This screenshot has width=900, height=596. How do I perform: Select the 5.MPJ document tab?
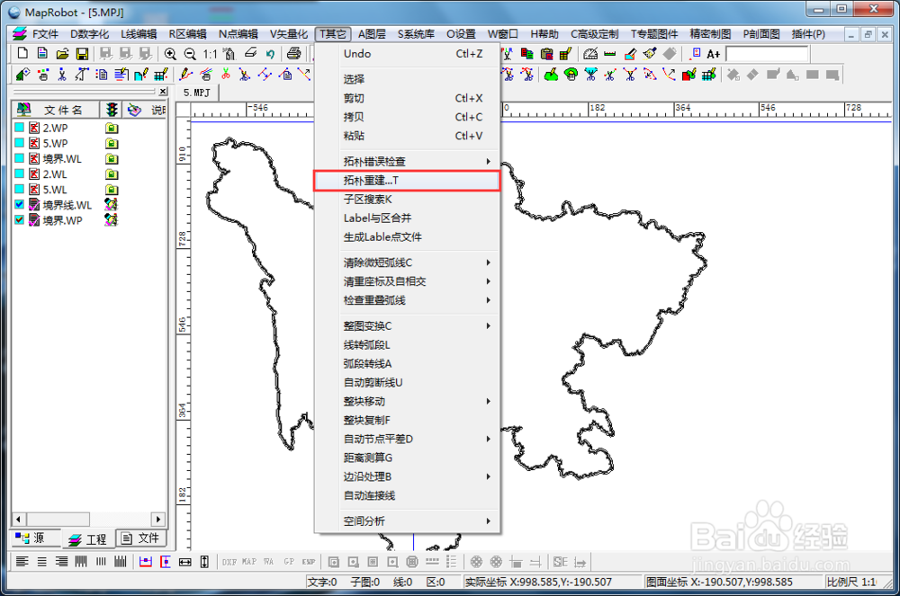pos(197,93)
